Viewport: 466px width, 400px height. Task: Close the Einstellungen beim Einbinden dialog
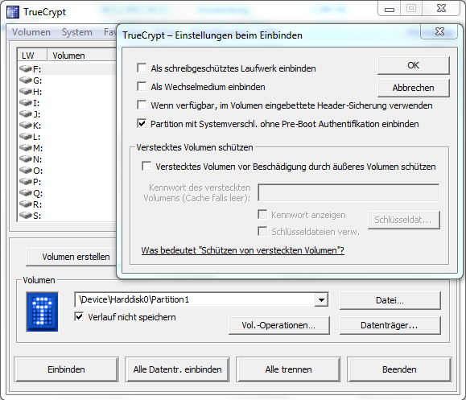pyautogui.click(x=439, y=31)
